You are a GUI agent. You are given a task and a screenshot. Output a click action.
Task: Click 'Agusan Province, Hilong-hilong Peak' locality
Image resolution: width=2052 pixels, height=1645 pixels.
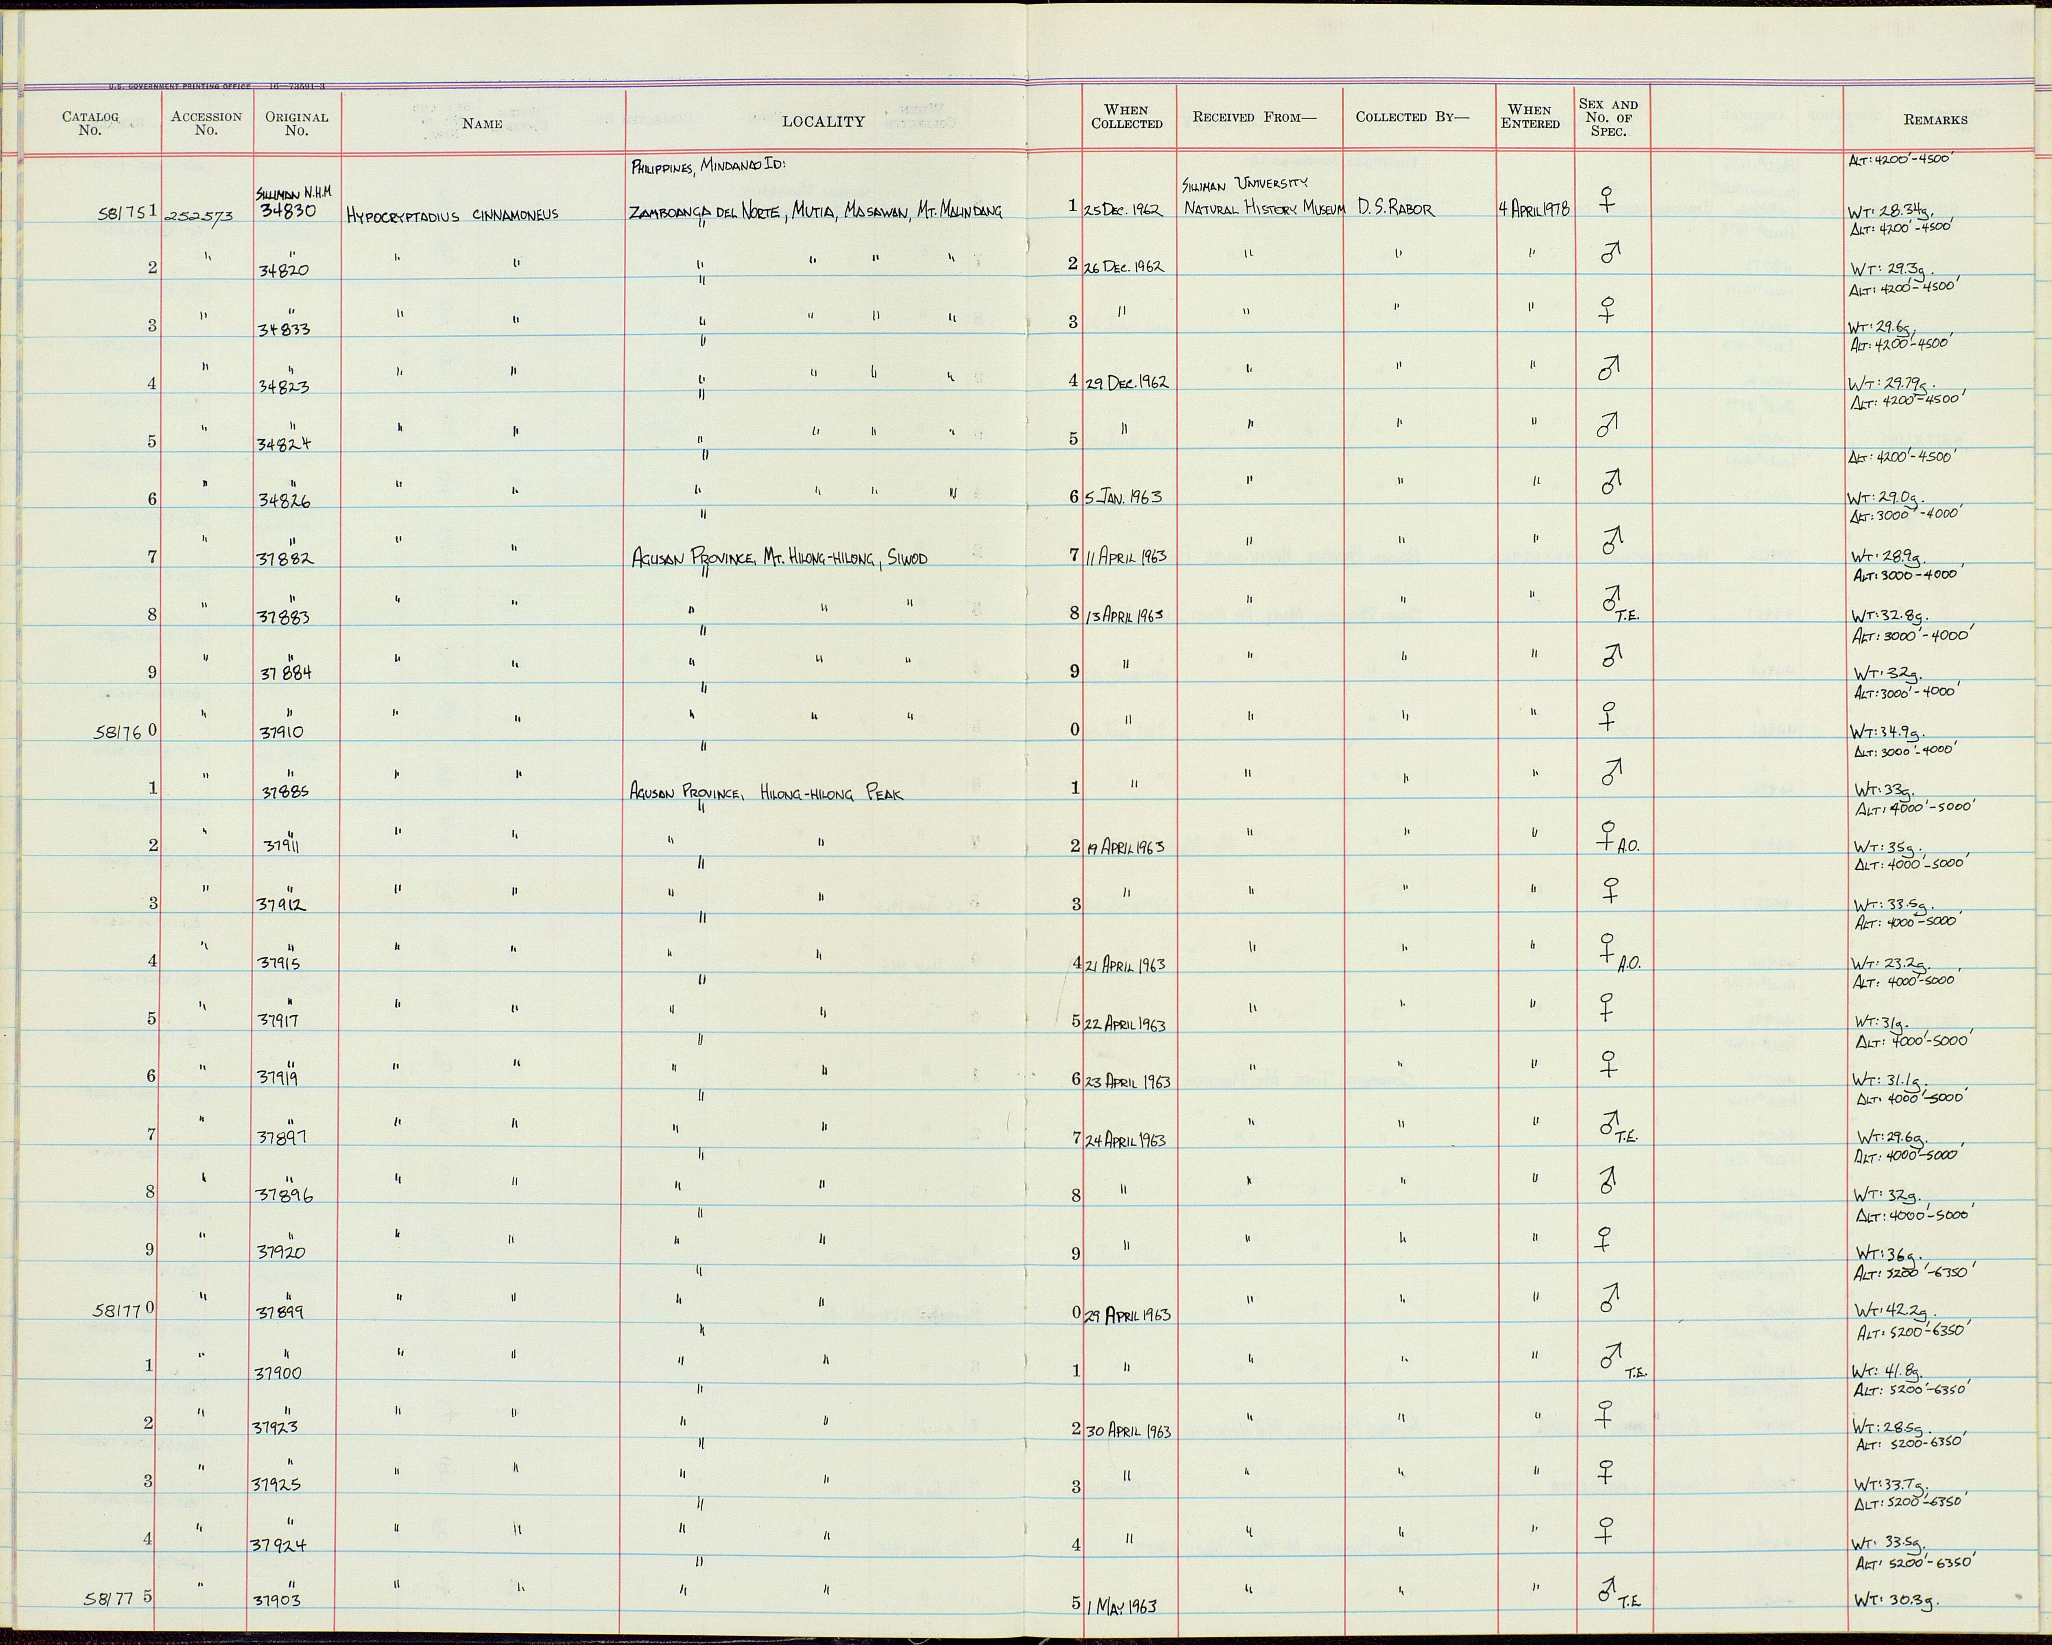tap(766, 793)
